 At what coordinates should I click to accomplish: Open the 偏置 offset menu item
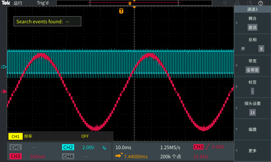[x=252, y=129]
